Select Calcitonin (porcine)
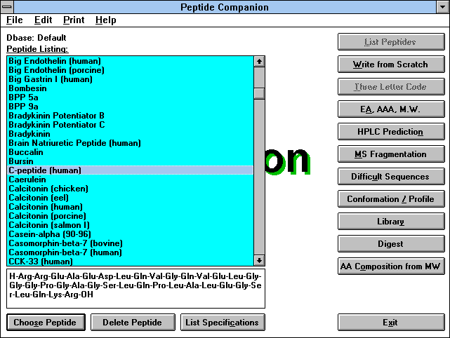This screenshot has height=338, width=450. pos(131,216)
